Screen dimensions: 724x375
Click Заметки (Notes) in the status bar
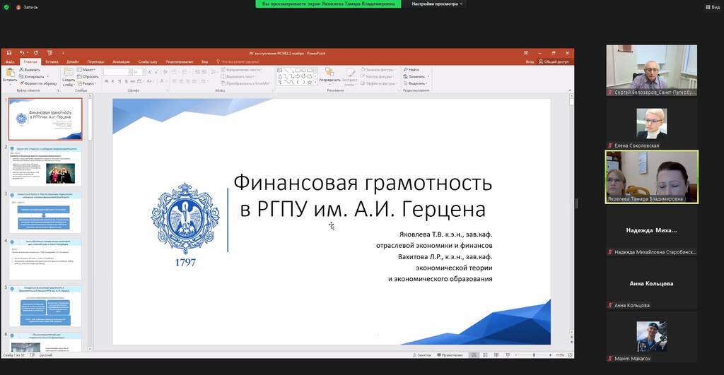421,355
